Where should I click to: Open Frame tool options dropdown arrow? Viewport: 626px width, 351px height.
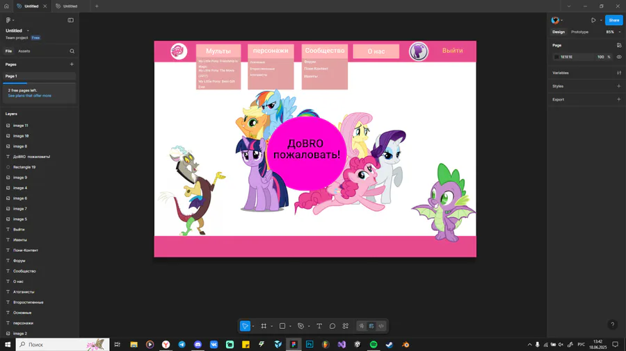(x=271, y=326)
